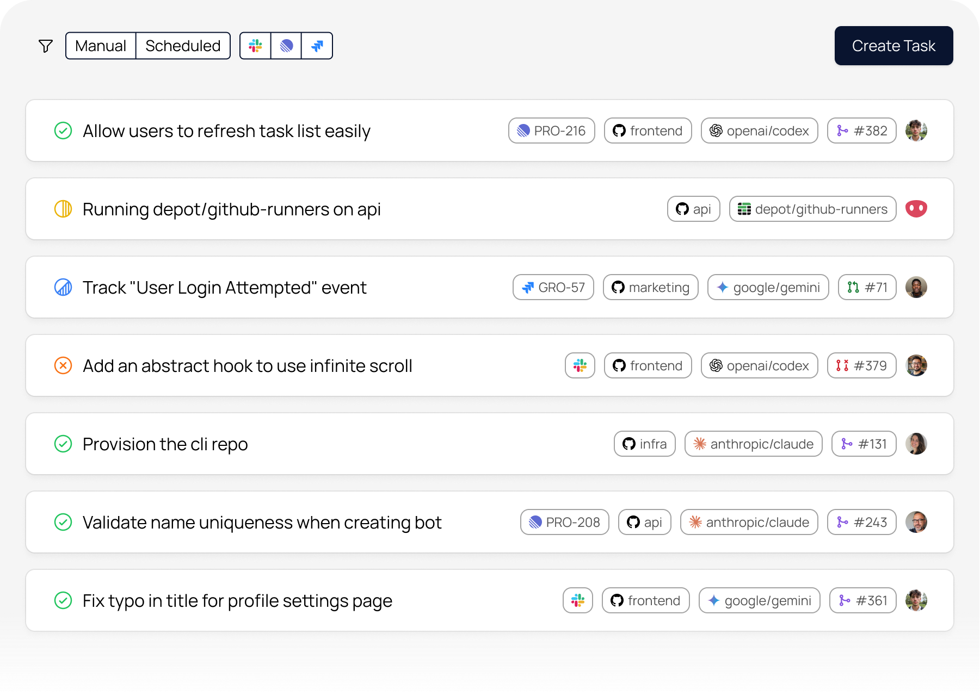Click the red bot avatar on depot row
Screen dimensions: 980x696
pyautogui.click(x=916, y=209)
